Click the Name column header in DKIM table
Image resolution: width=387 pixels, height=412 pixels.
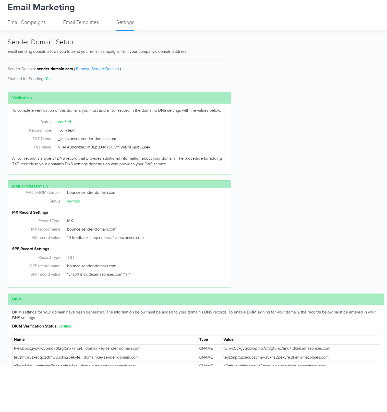[19, 340]
